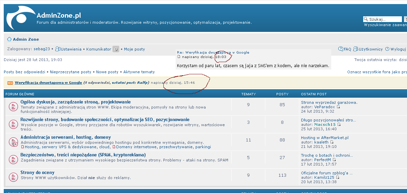
Task: Open latest post icon next to VeParadox
Action: 338,107
